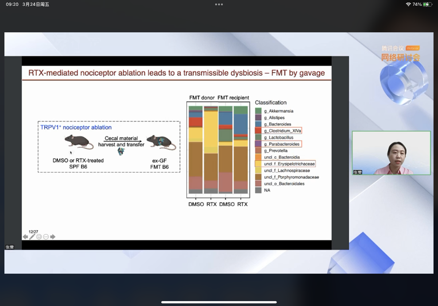
Task: Tap the battery indicator icon
Action: click(x=427, y=4)
